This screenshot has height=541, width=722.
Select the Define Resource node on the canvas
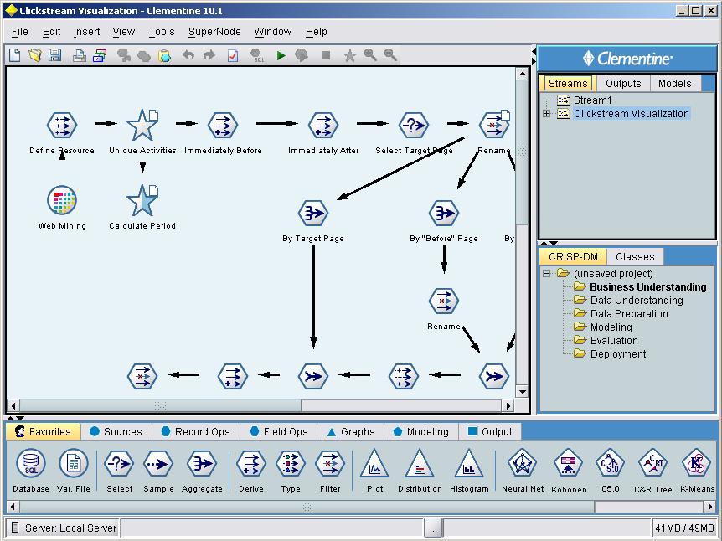click(62, 124)
